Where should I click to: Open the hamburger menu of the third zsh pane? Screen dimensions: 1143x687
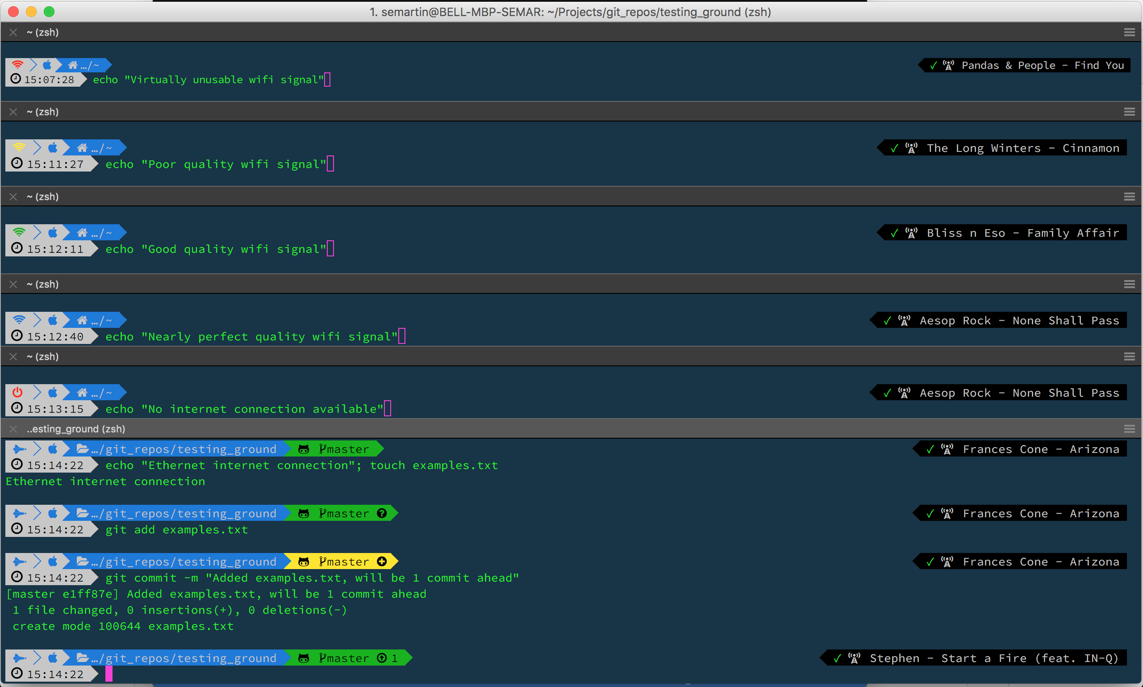click(1129, 196)
